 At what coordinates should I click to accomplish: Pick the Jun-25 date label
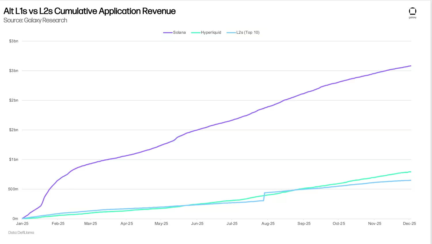197,224
